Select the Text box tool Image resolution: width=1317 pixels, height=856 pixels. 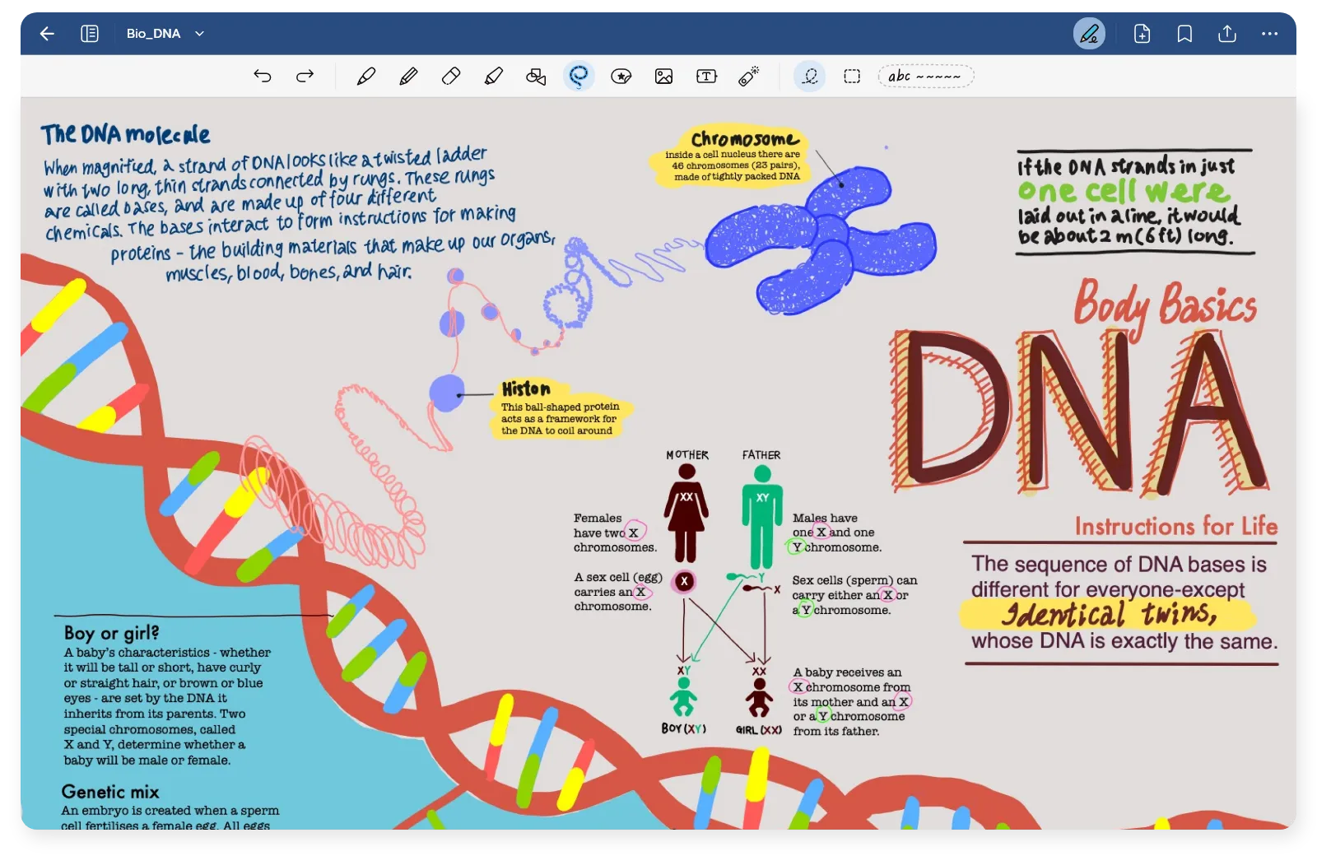705,76
